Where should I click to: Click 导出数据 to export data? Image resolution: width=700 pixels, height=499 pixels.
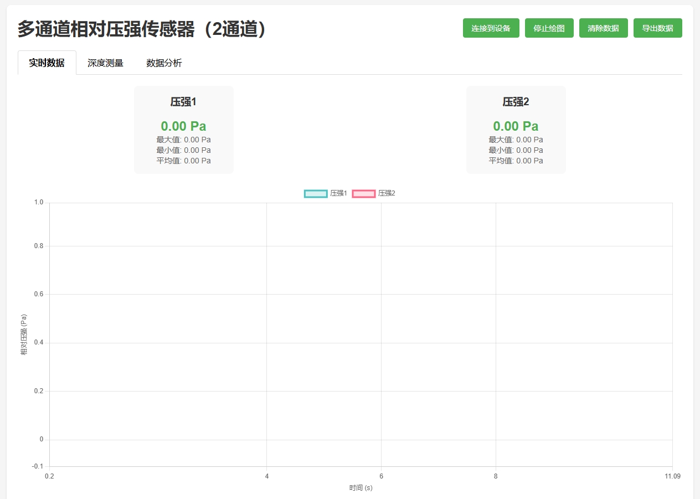657,28
